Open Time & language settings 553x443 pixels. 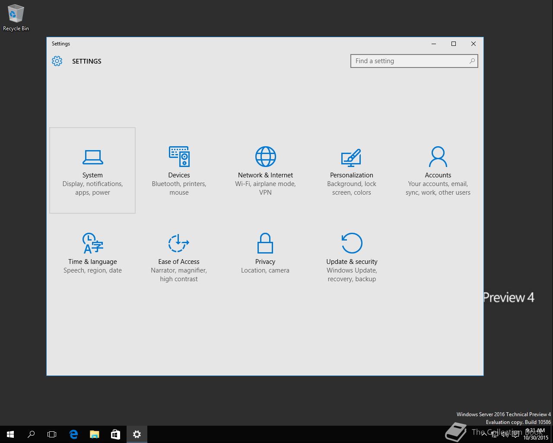click(x=92, y=257)
